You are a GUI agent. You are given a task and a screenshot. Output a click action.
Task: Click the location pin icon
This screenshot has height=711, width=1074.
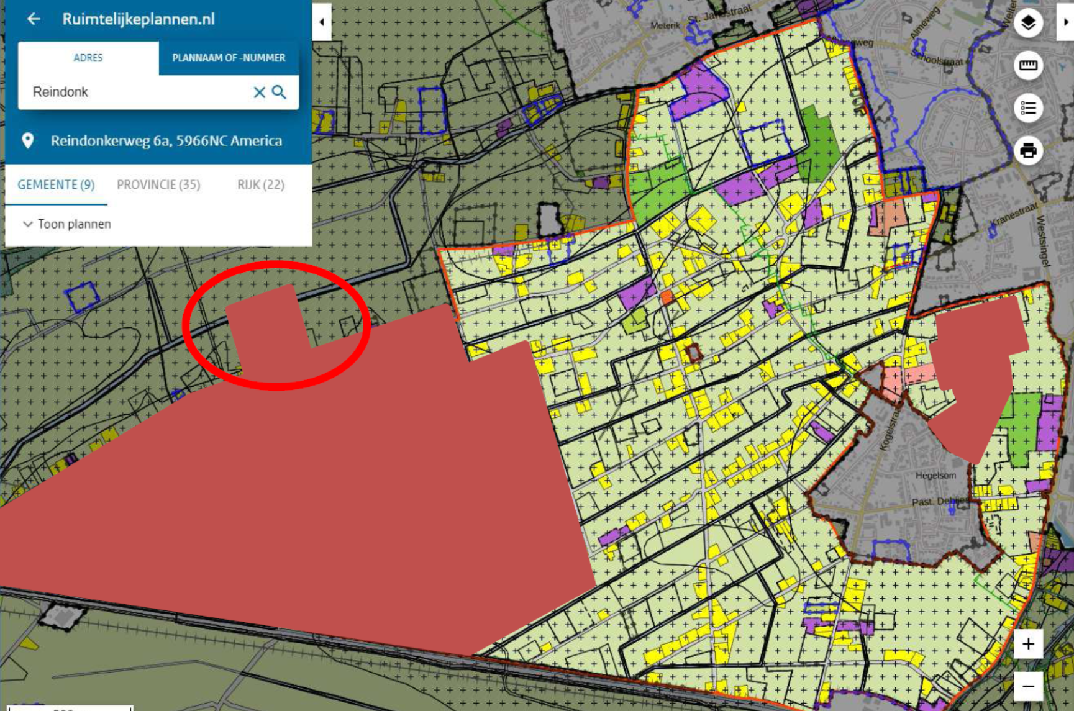[x=27, y=141]
